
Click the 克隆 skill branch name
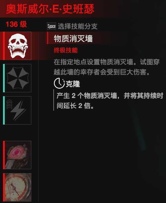click(73, 84)
